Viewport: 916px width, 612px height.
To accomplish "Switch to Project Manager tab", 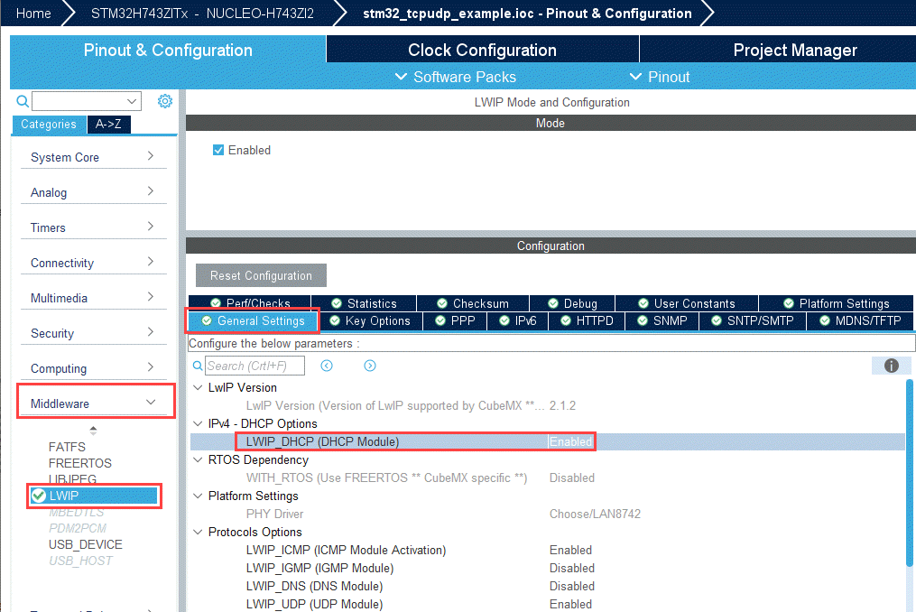I will 795,50.
